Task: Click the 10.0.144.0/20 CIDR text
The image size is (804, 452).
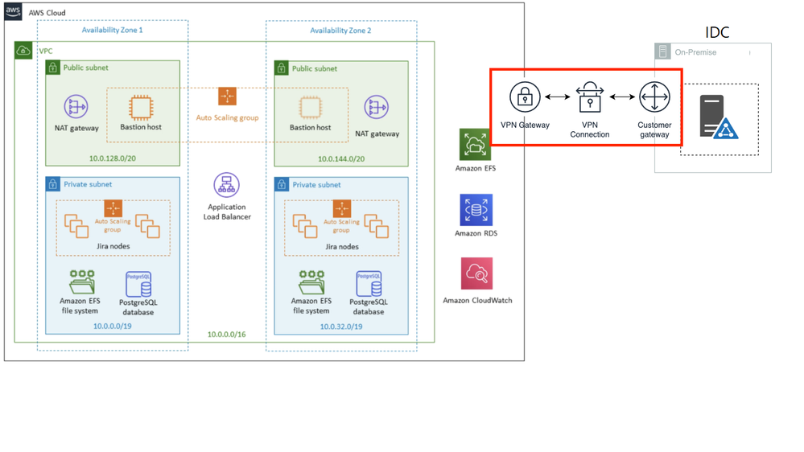Action: tap(341, 159)
